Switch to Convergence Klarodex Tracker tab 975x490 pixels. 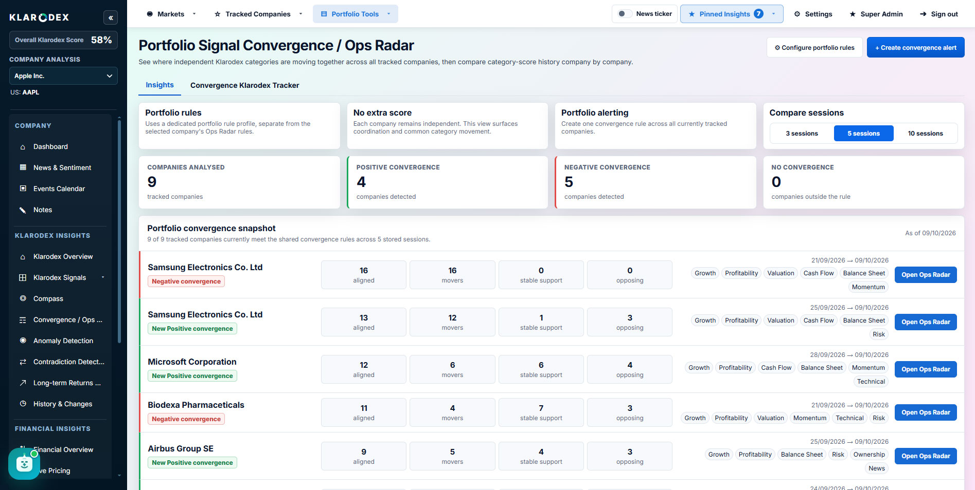click(x=244, y=85)
